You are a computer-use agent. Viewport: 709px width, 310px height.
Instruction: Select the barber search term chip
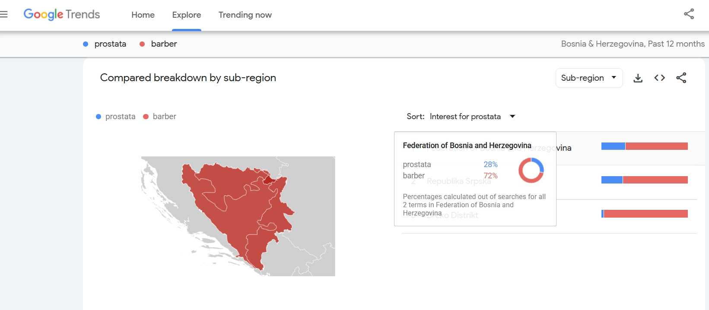(x=164, y=44)
